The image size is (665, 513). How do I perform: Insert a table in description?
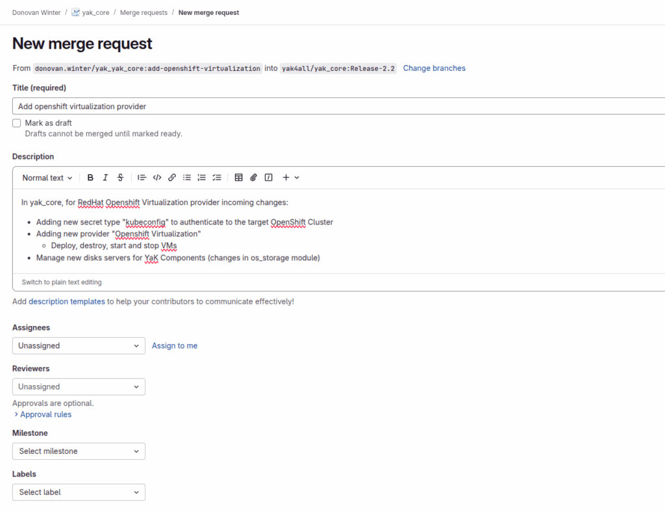tap(239, 178)
